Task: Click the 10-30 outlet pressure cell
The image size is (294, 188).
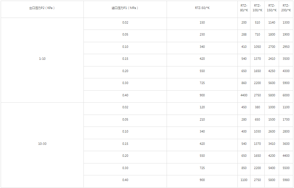Action: tap(42, 144)
